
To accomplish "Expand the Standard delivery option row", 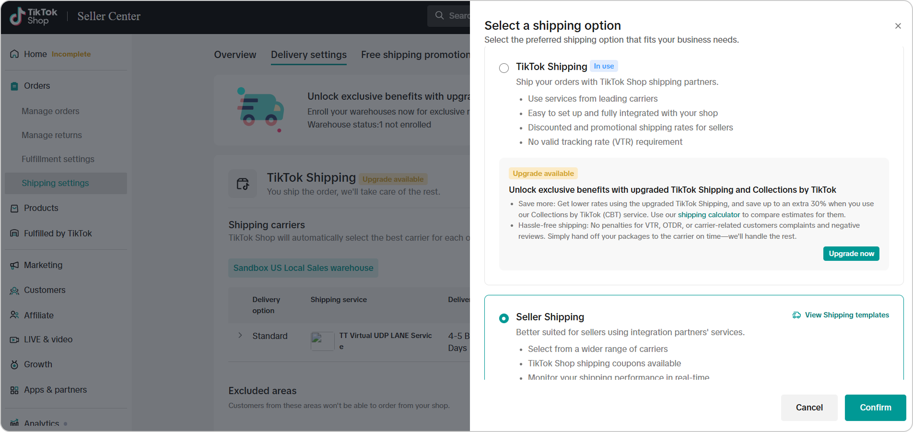I will [x=240, y=336].
